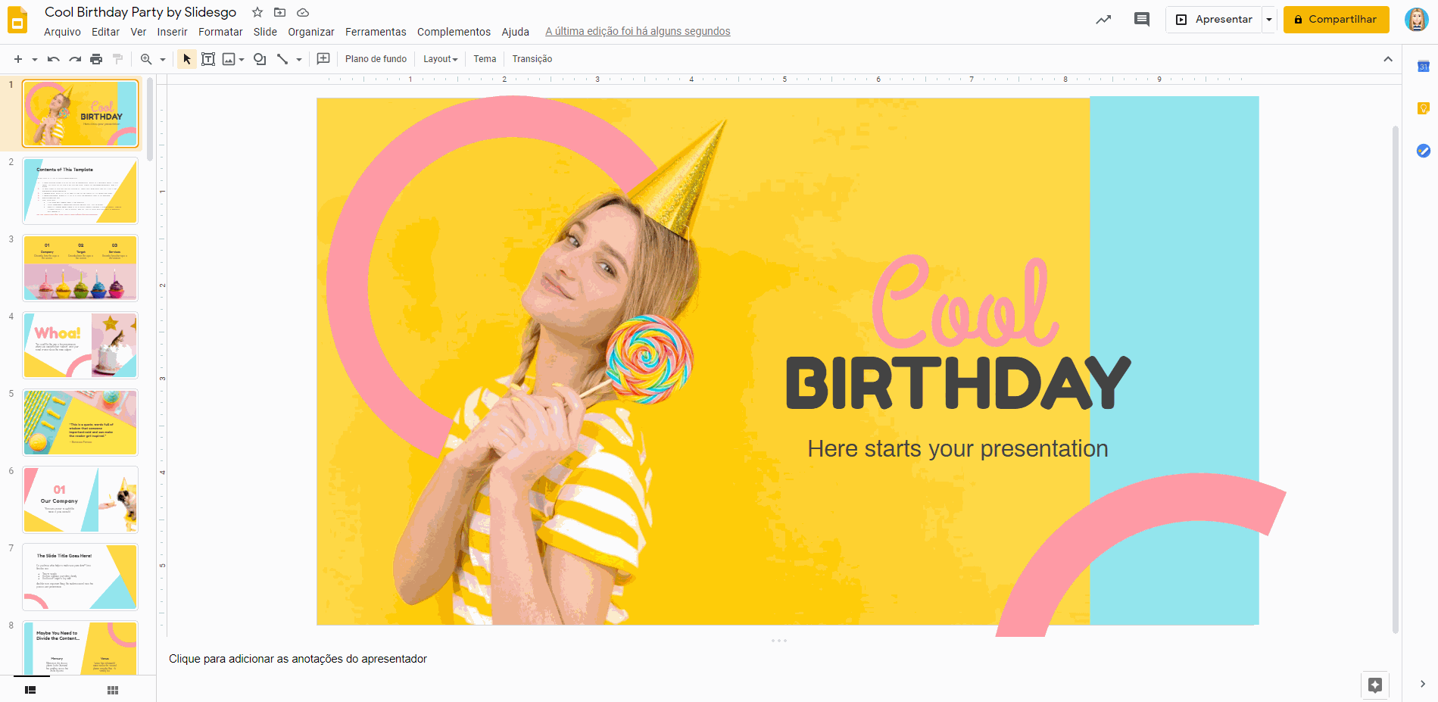Print the presentation
1438x702 pixels.
coord(96,59)
